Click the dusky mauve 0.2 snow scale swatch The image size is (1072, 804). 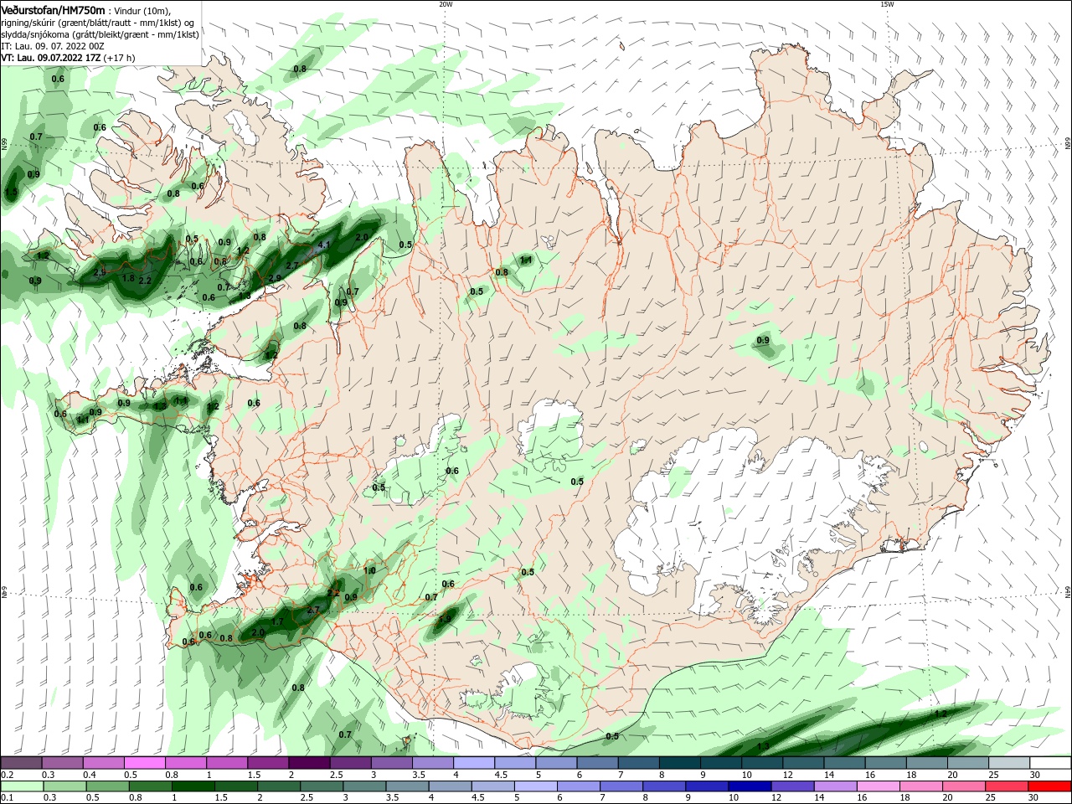pos(21,762)
